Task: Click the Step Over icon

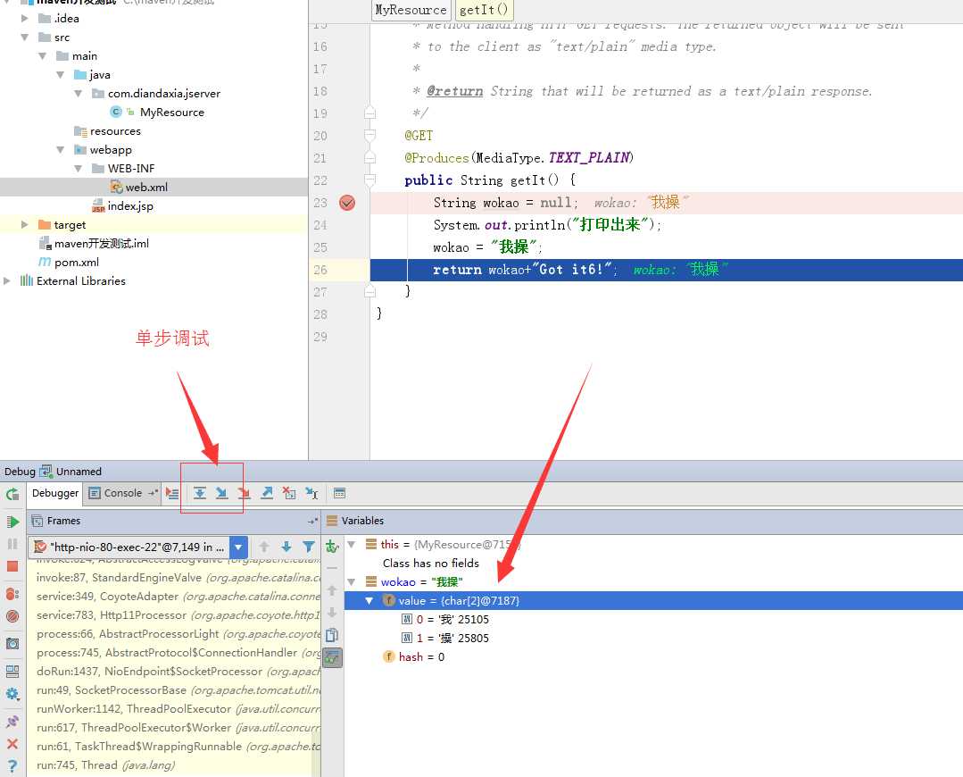Action: click(200, 493)
